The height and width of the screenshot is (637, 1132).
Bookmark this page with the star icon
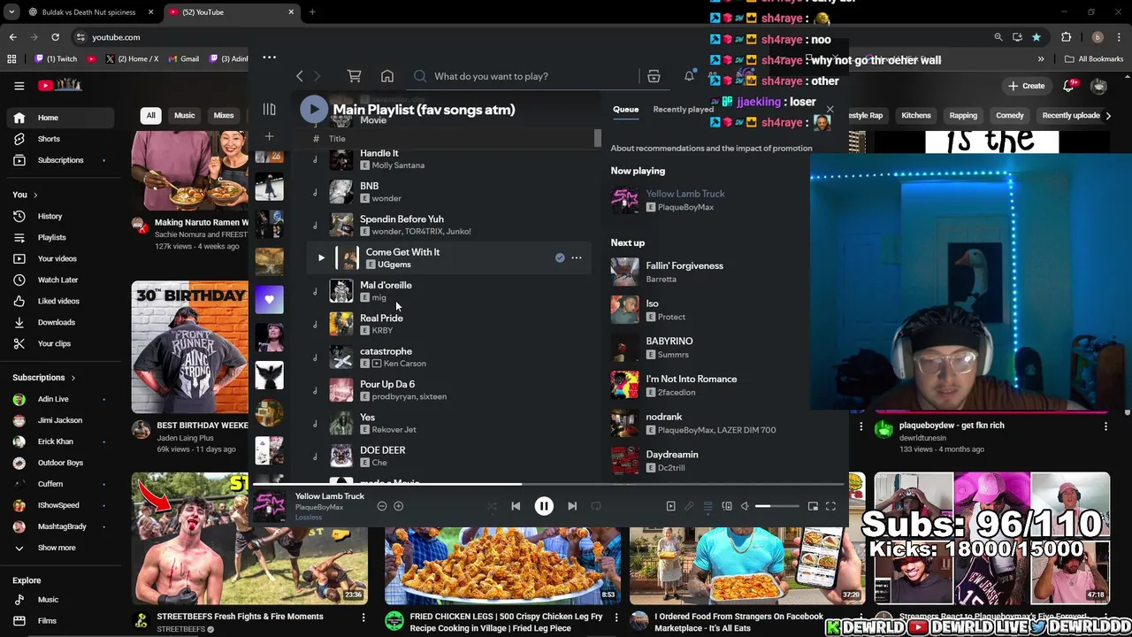pos(1036,37)
